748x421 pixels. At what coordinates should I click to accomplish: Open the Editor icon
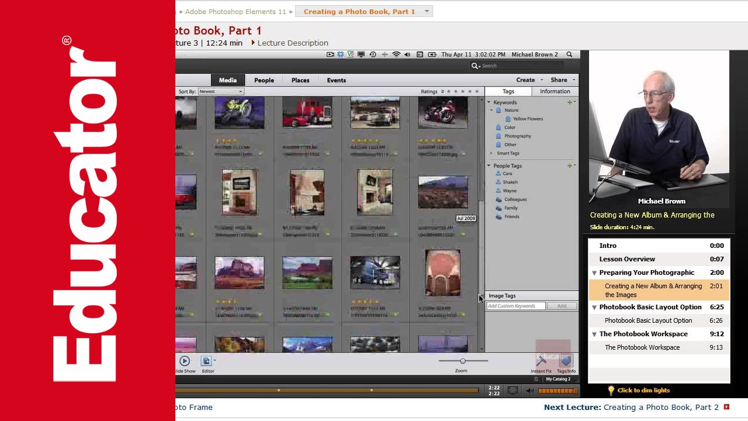206,361
